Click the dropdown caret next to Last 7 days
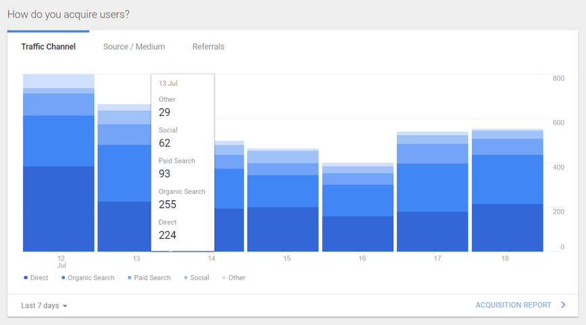This screenshot has width=586, height=325. (66, 306)
